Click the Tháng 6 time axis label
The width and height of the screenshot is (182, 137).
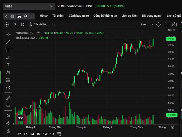(81, 127)
